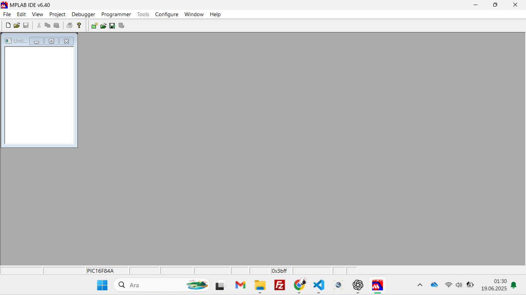Viewport: 526px width, 295px height.
Task: Click the green Save Workspace disk icon
Action: coord(112,26)
